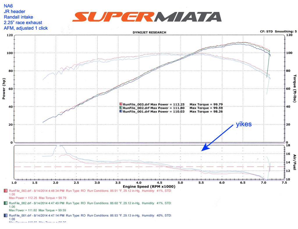Select 'RunFile_001.drf Max Power = 110.03' legend text
This screenshot has width=298, height=229.
pos(154,112)
